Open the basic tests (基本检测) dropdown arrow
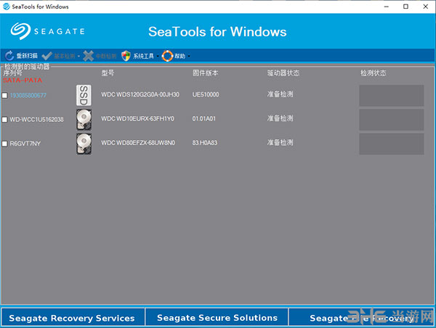This screenshot has height=328, width=436. [x=78, y=57]
